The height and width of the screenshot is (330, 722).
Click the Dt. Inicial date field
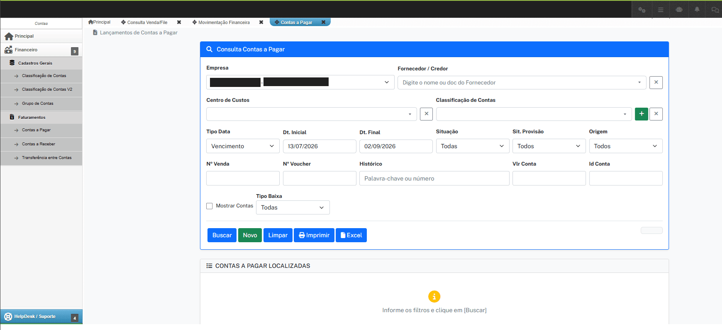320,146
